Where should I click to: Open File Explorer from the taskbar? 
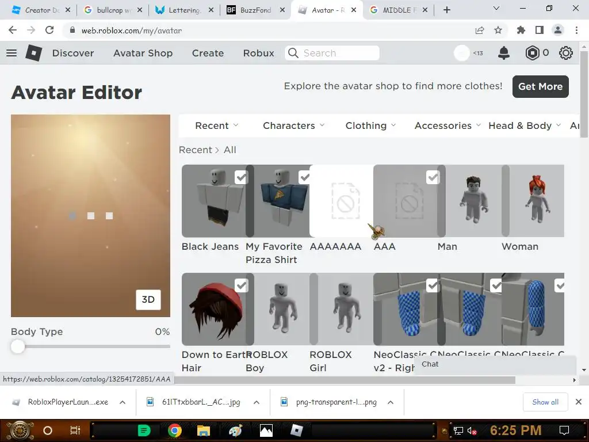point(204,430)
